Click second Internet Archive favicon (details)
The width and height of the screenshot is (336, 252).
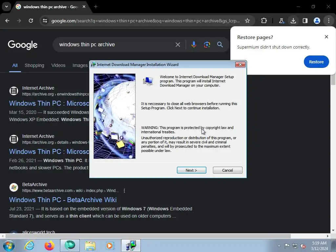[14, 139]
